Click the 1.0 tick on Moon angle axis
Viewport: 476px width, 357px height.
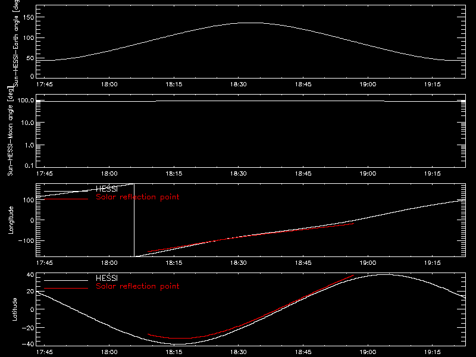[29, 145]
